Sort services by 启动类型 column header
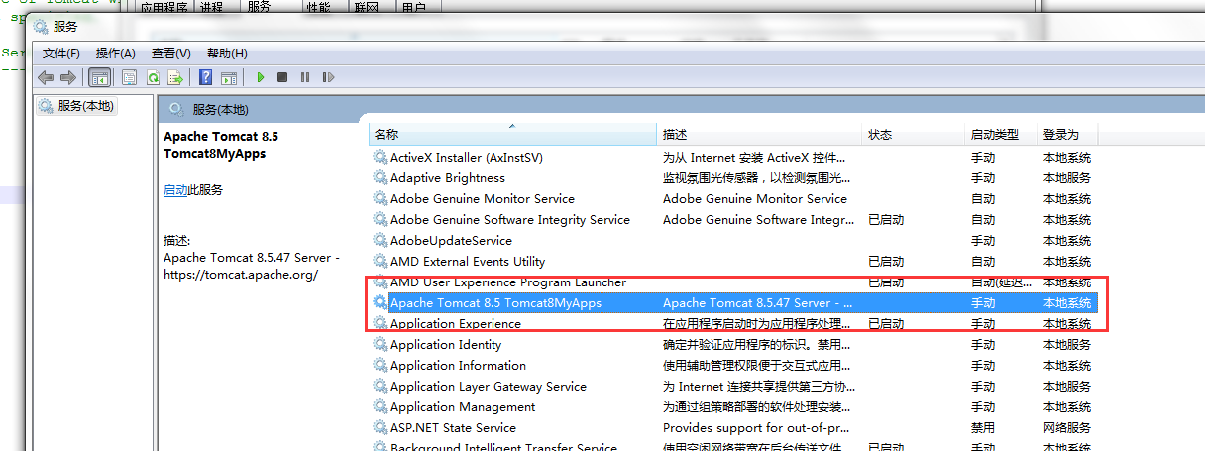 994,135
